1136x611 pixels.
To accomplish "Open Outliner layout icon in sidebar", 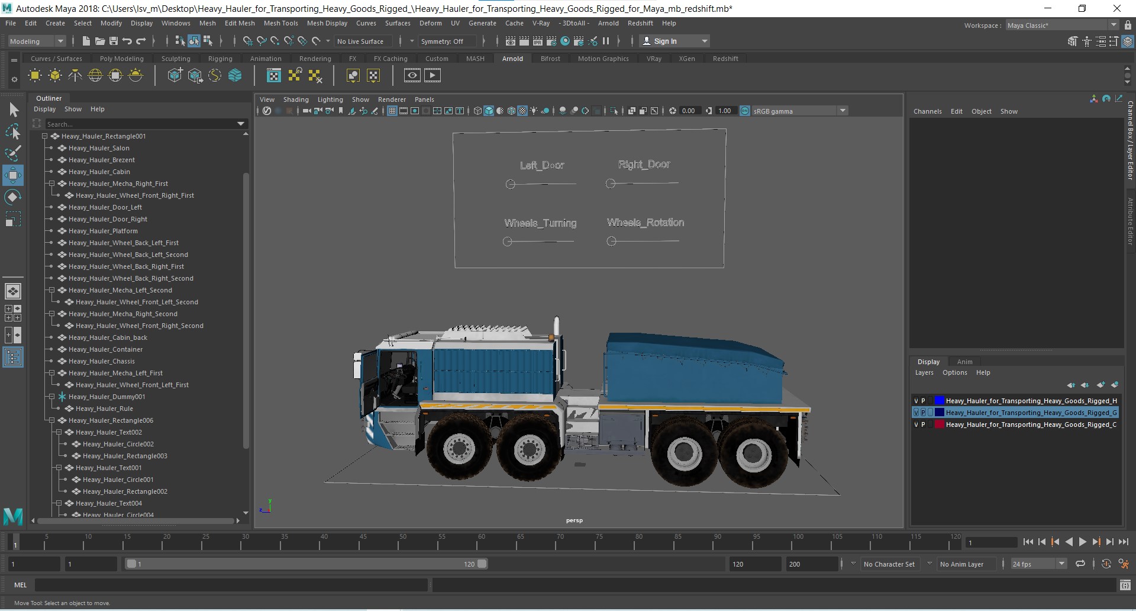I will (x=13, y=357).
